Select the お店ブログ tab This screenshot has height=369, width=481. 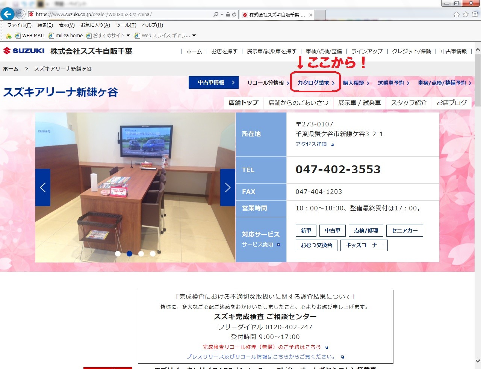pos(452,103)
